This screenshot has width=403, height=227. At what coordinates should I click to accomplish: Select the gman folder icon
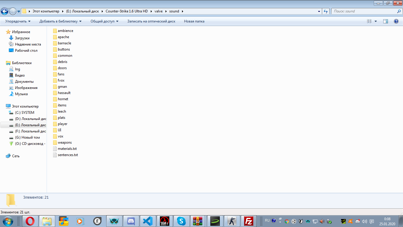(55, 87)
